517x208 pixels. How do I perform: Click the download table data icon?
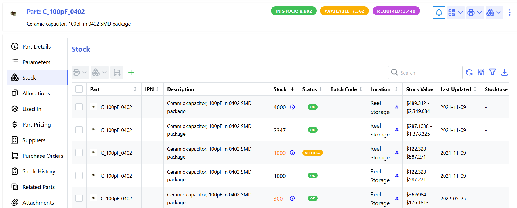[504, 72]
